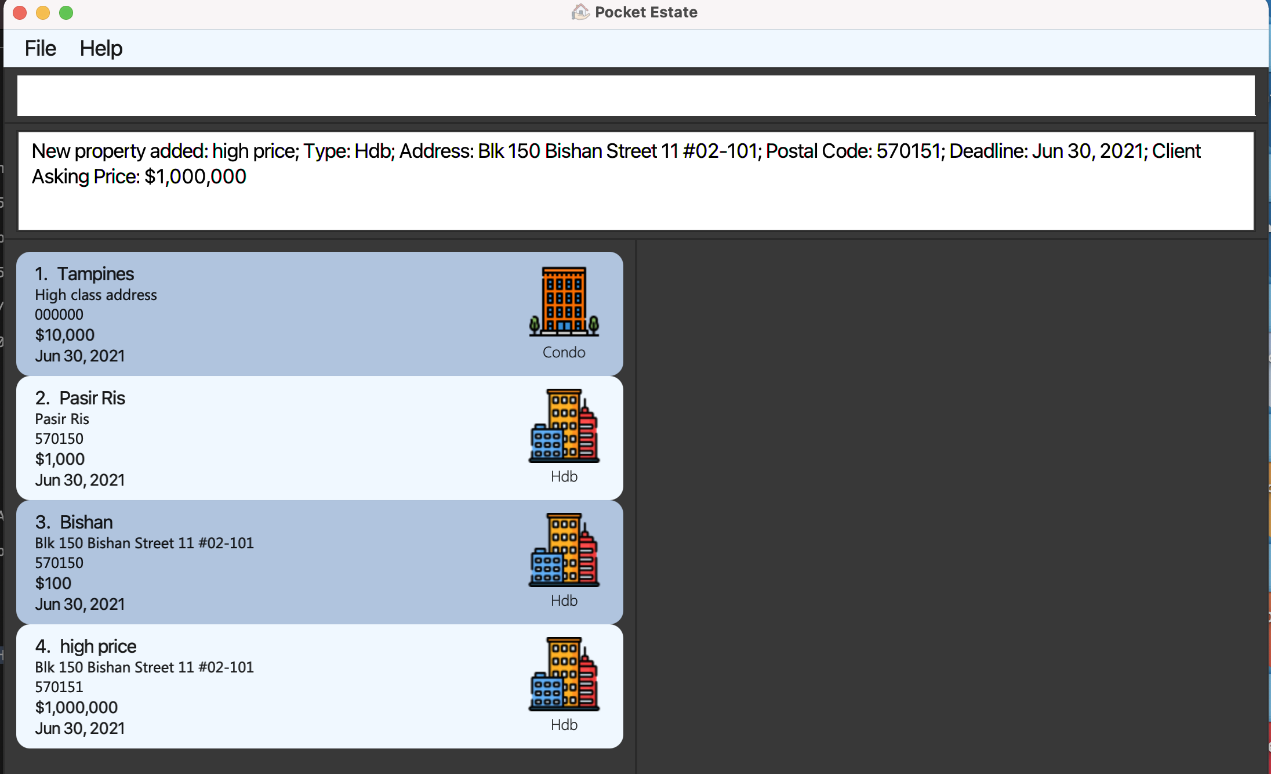Click 'Jun 30, 2021' deadline in high price card

pyautogui.click(x=80, y=728)
